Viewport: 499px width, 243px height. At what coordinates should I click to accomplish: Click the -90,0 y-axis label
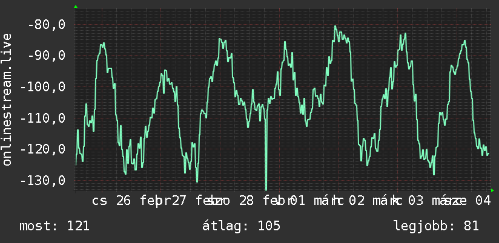click(x=47, y=56)
